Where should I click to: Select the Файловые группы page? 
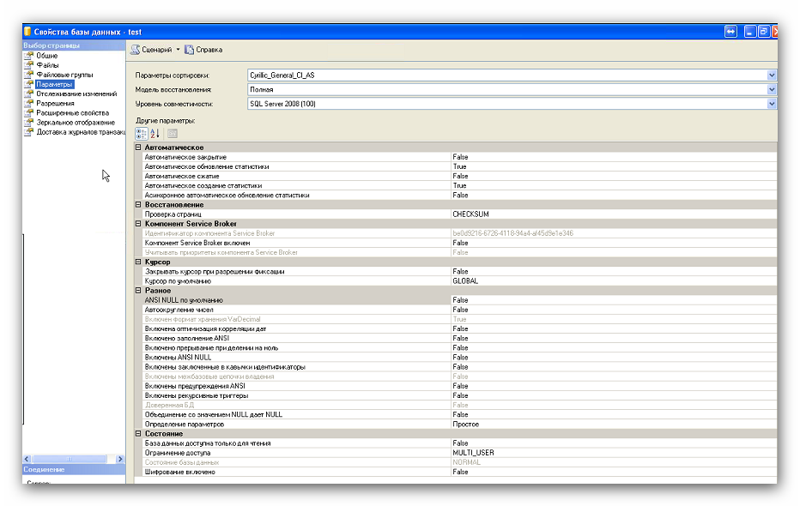64,75
